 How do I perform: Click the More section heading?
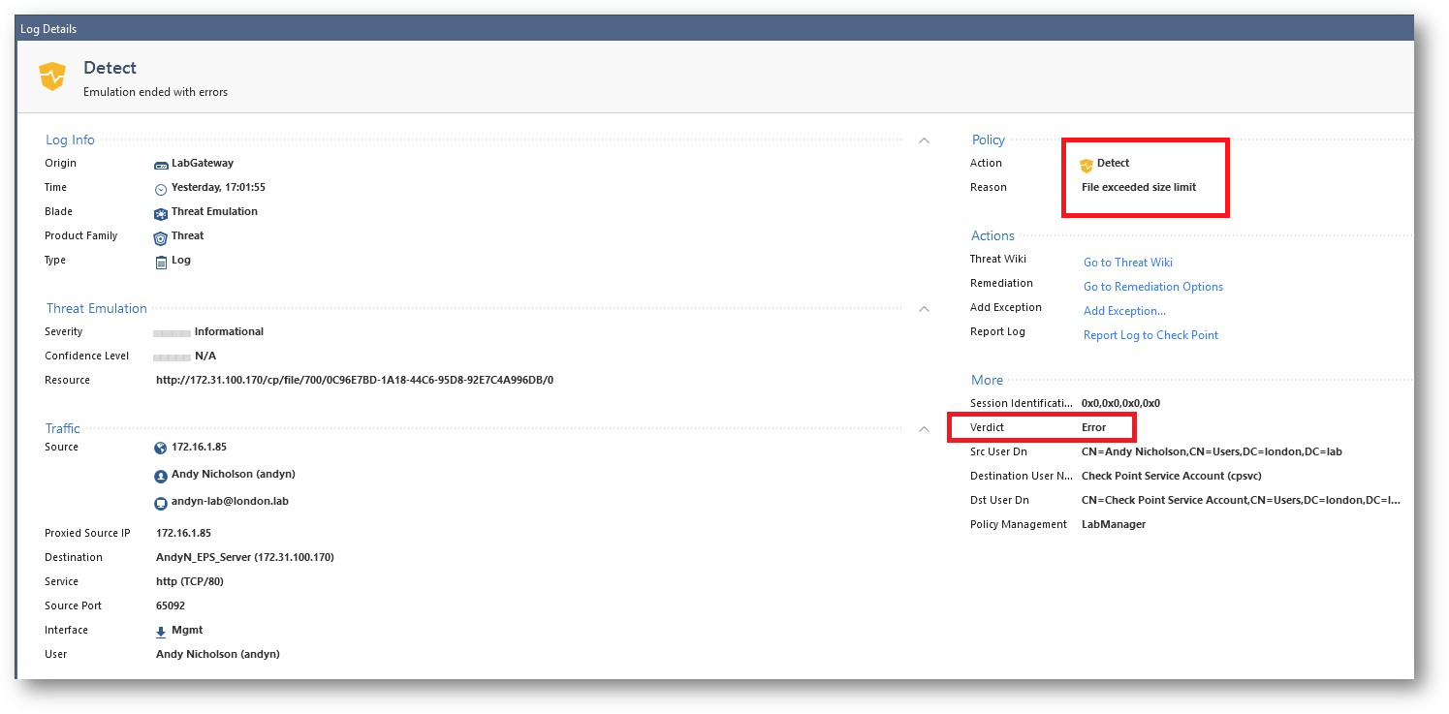pyautogui.click(x=987, y=380)
